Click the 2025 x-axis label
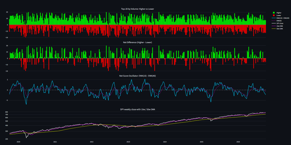This screenshot has height=145, width=291. pos(201,142)
